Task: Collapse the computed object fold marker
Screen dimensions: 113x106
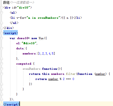Action: pyautogui.click(x=2, y=64)
